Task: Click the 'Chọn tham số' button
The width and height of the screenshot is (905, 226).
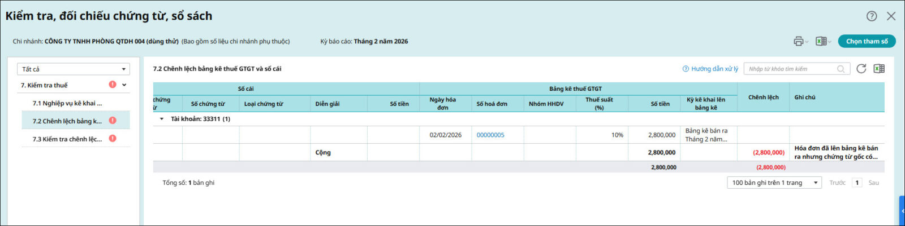Action: click(x=867, y=41)
